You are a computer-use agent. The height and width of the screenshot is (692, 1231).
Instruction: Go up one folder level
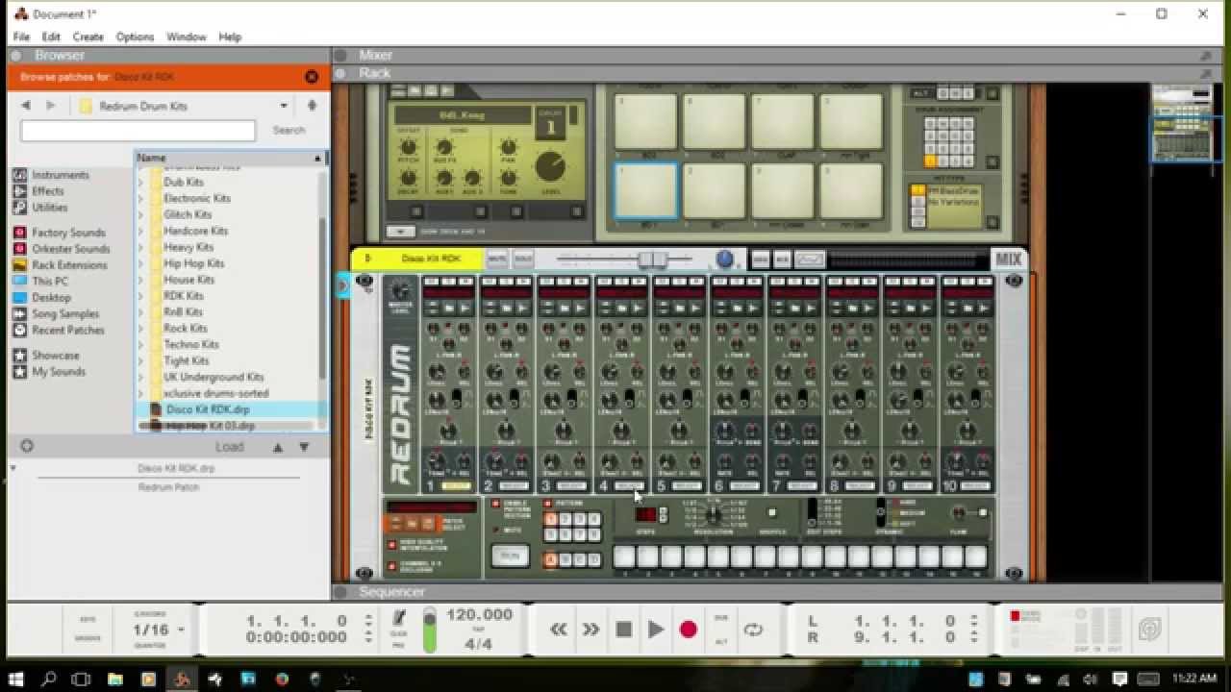[x=312, y=106]
